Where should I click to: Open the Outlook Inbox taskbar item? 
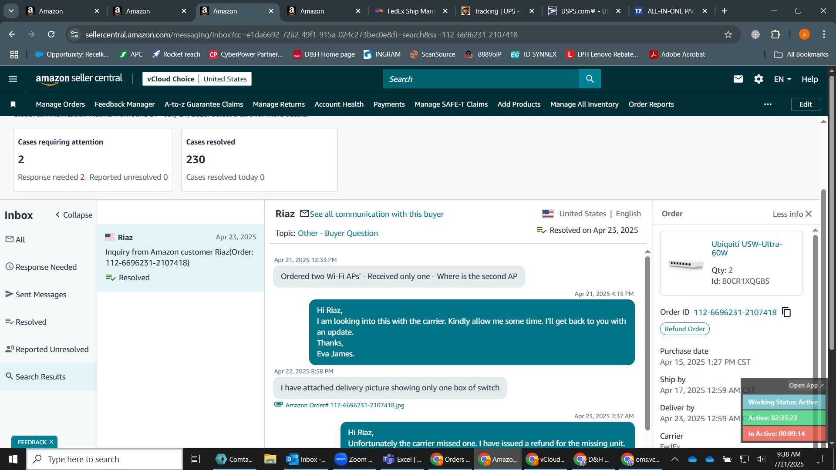tap(306, 459)
